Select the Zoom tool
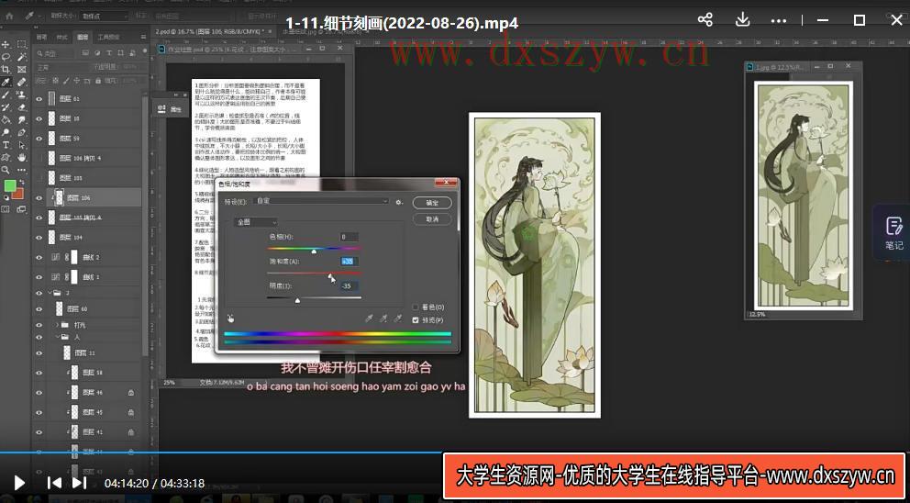The height and width of the screenshot is (503, 910). pyautogui.click(x=6, y=170)
